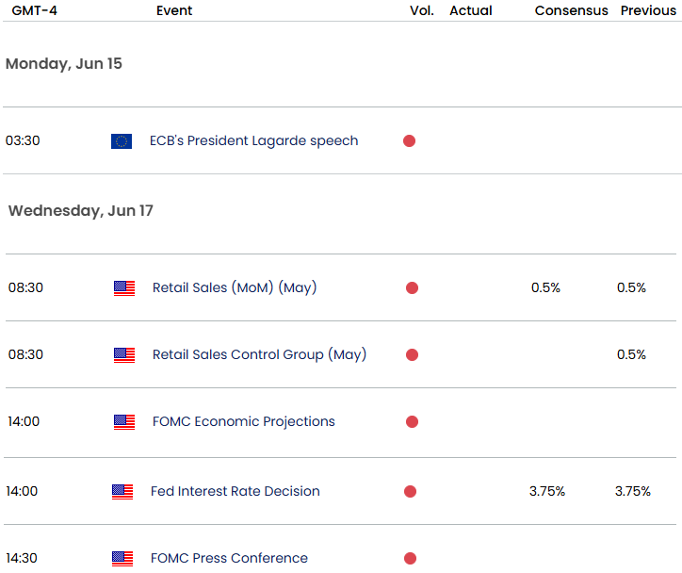Image resolution: width=682 pixels, height=573 pixels.
Task: Click the US flag beside FOMC Press Conference
Action: (x=122, y=559)
